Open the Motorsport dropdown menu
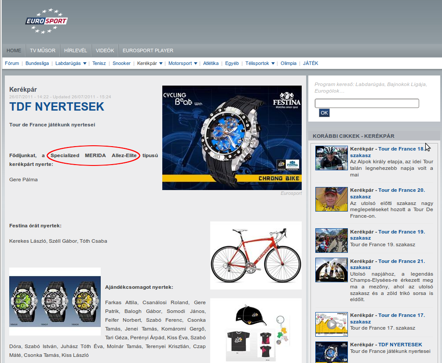The image size is (442, 363). (x=196, y=63)
